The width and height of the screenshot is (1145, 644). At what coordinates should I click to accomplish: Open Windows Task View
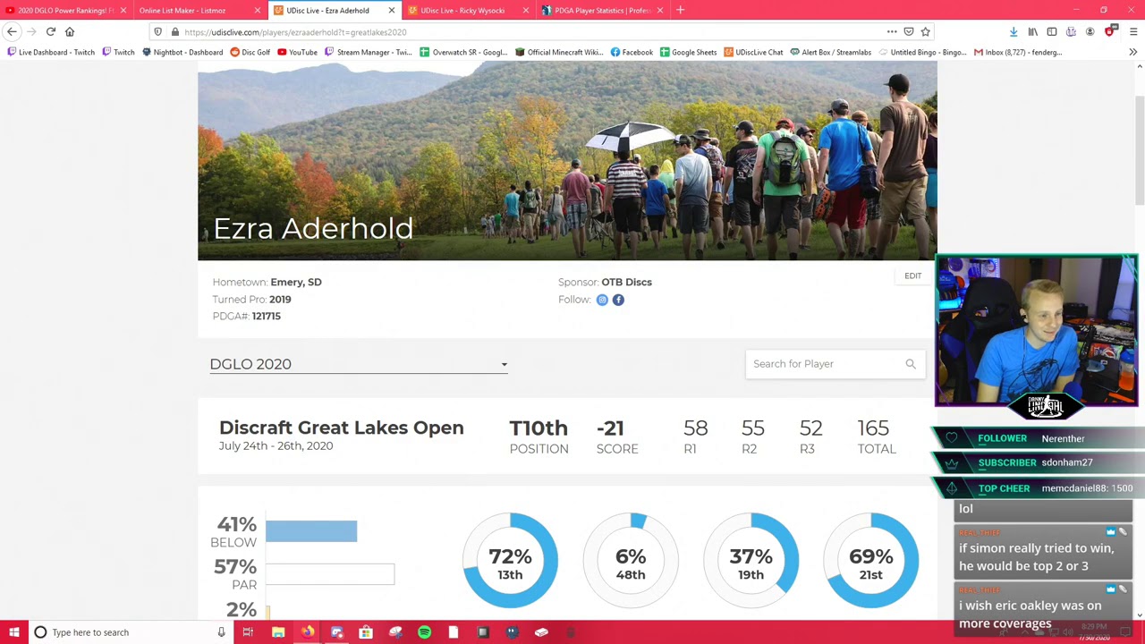(248, 632)
